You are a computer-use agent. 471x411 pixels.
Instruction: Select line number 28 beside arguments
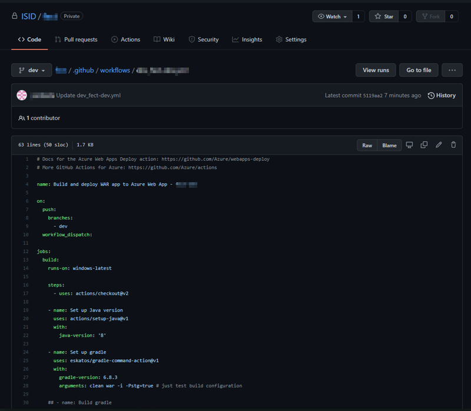click(x=25, y=386)
